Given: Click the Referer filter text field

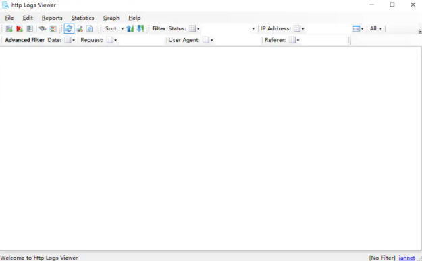Looking at the screenshot, I should pos(324,40).
